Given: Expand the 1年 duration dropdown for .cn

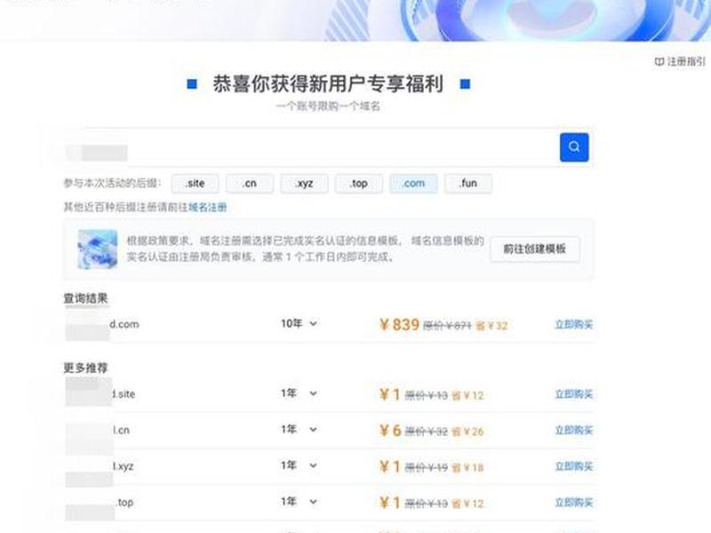Looking at the screenshot, I should (x=299, y=429).
